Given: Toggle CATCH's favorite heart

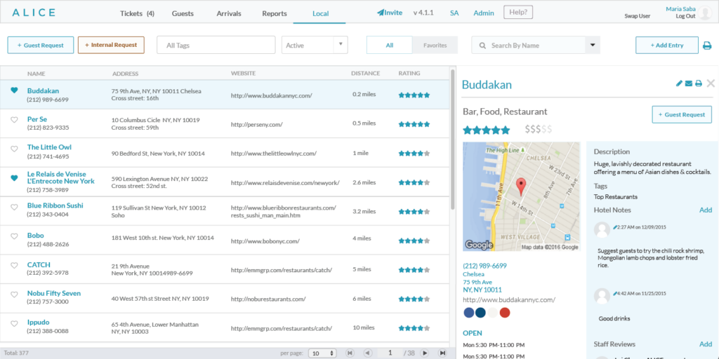Looking at the screenshot, I should click(14, 265).
